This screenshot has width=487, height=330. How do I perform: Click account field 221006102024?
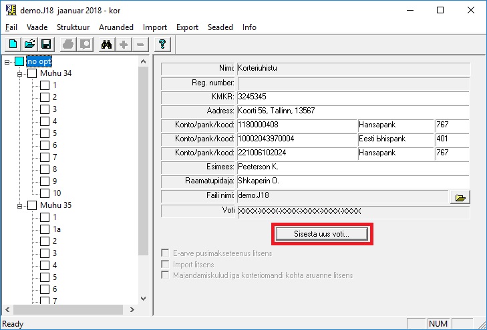pyautogui.click(x=297, y=153)
